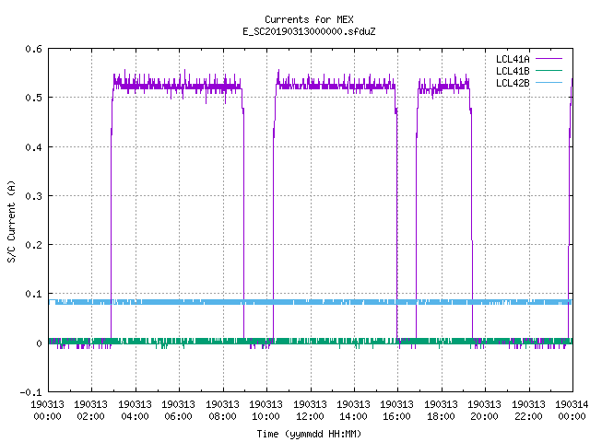Click the 0.2 y-axis tick value
Screen dimensions: 590x442
[x=33, y=245]
